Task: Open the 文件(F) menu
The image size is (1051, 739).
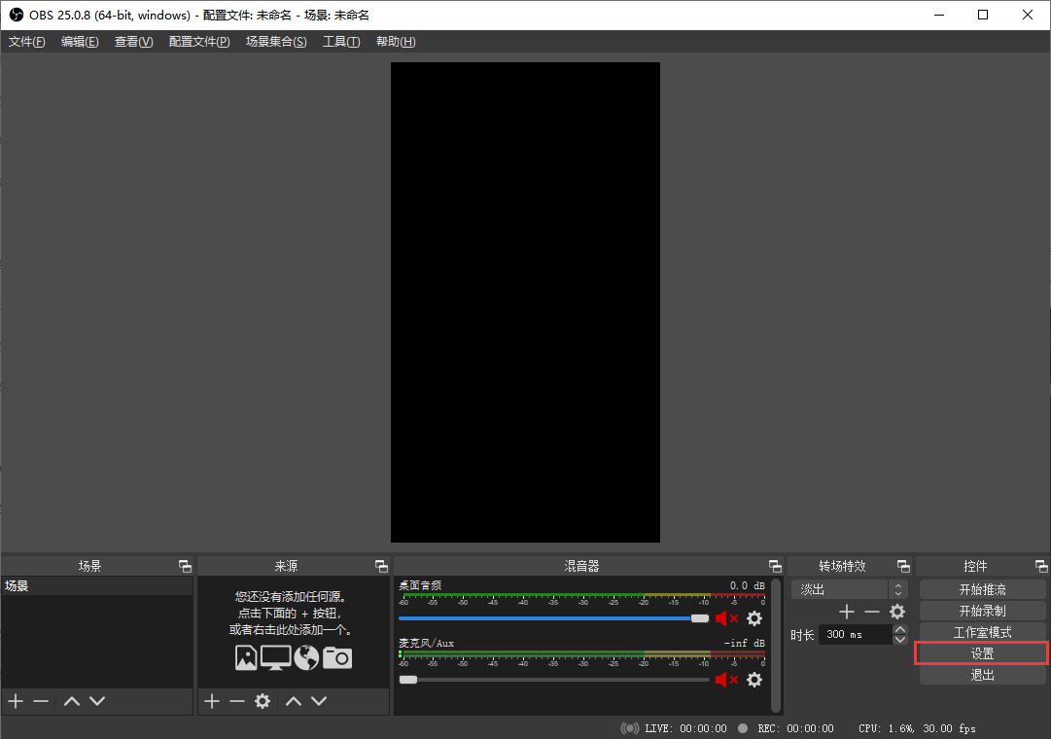Action: (x=26, y=42)
